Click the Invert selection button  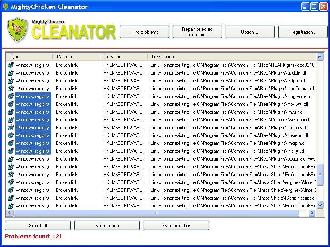click(x=176, y=225)
